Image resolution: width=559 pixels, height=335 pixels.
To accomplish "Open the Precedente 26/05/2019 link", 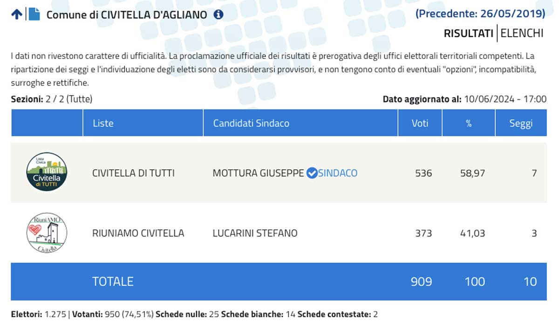I will click(480, 13).
